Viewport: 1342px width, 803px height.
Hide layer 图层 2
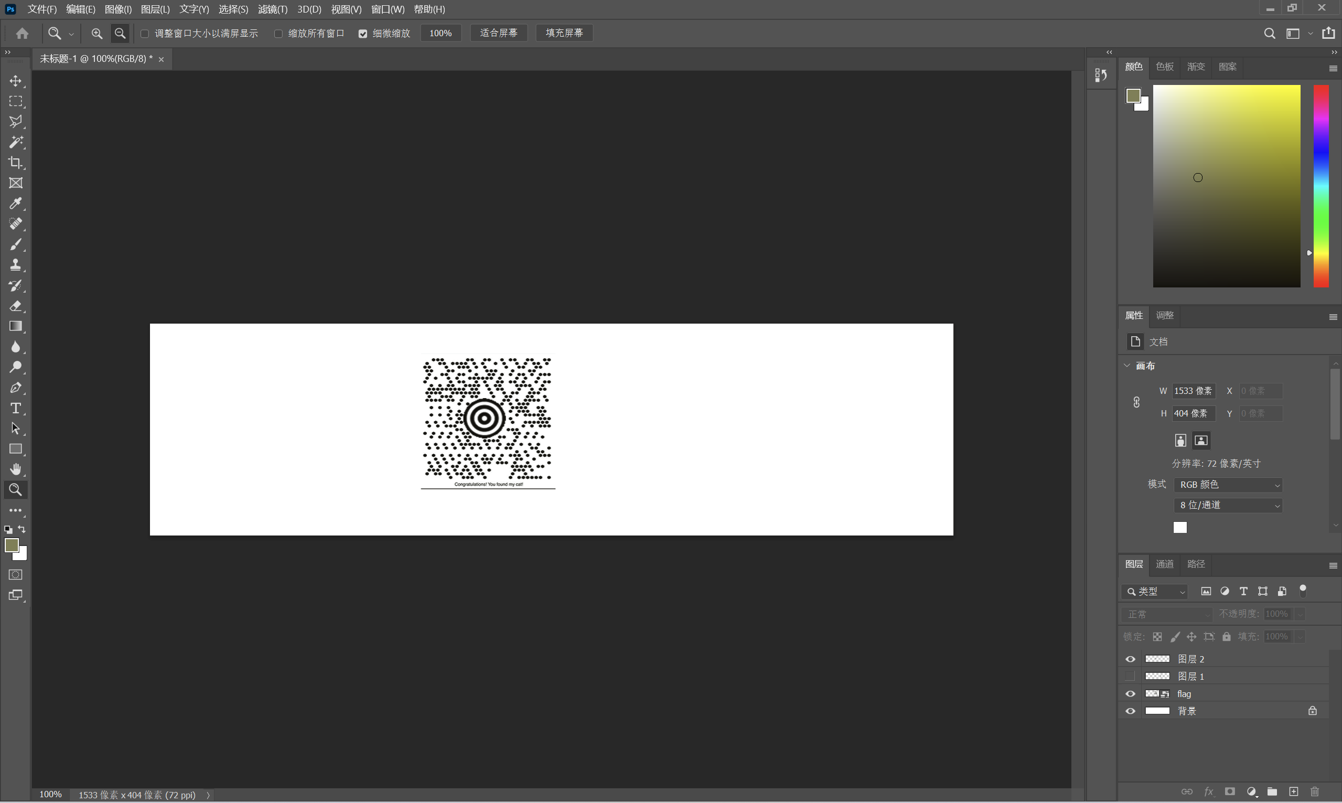pos(1131,659)
